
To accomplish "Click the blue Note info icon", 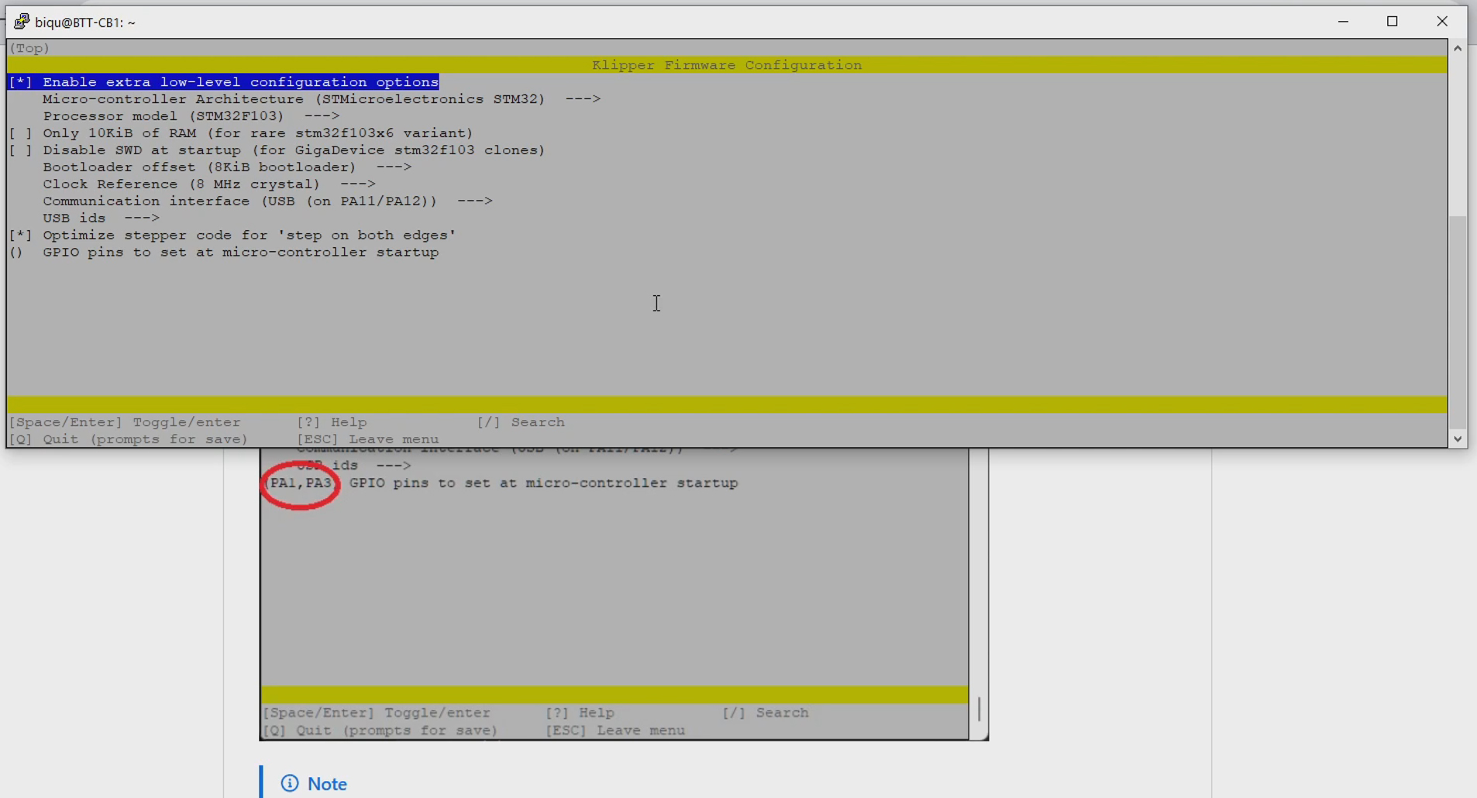I will (290, 783).
